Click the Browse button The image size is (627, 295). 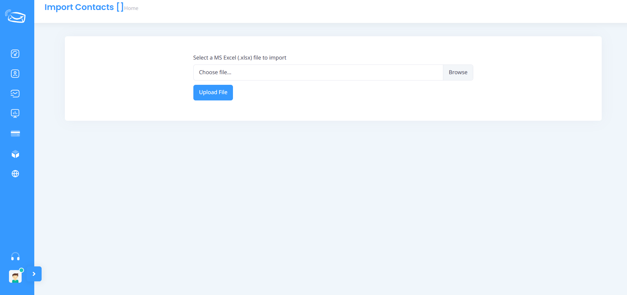point(458,73)
